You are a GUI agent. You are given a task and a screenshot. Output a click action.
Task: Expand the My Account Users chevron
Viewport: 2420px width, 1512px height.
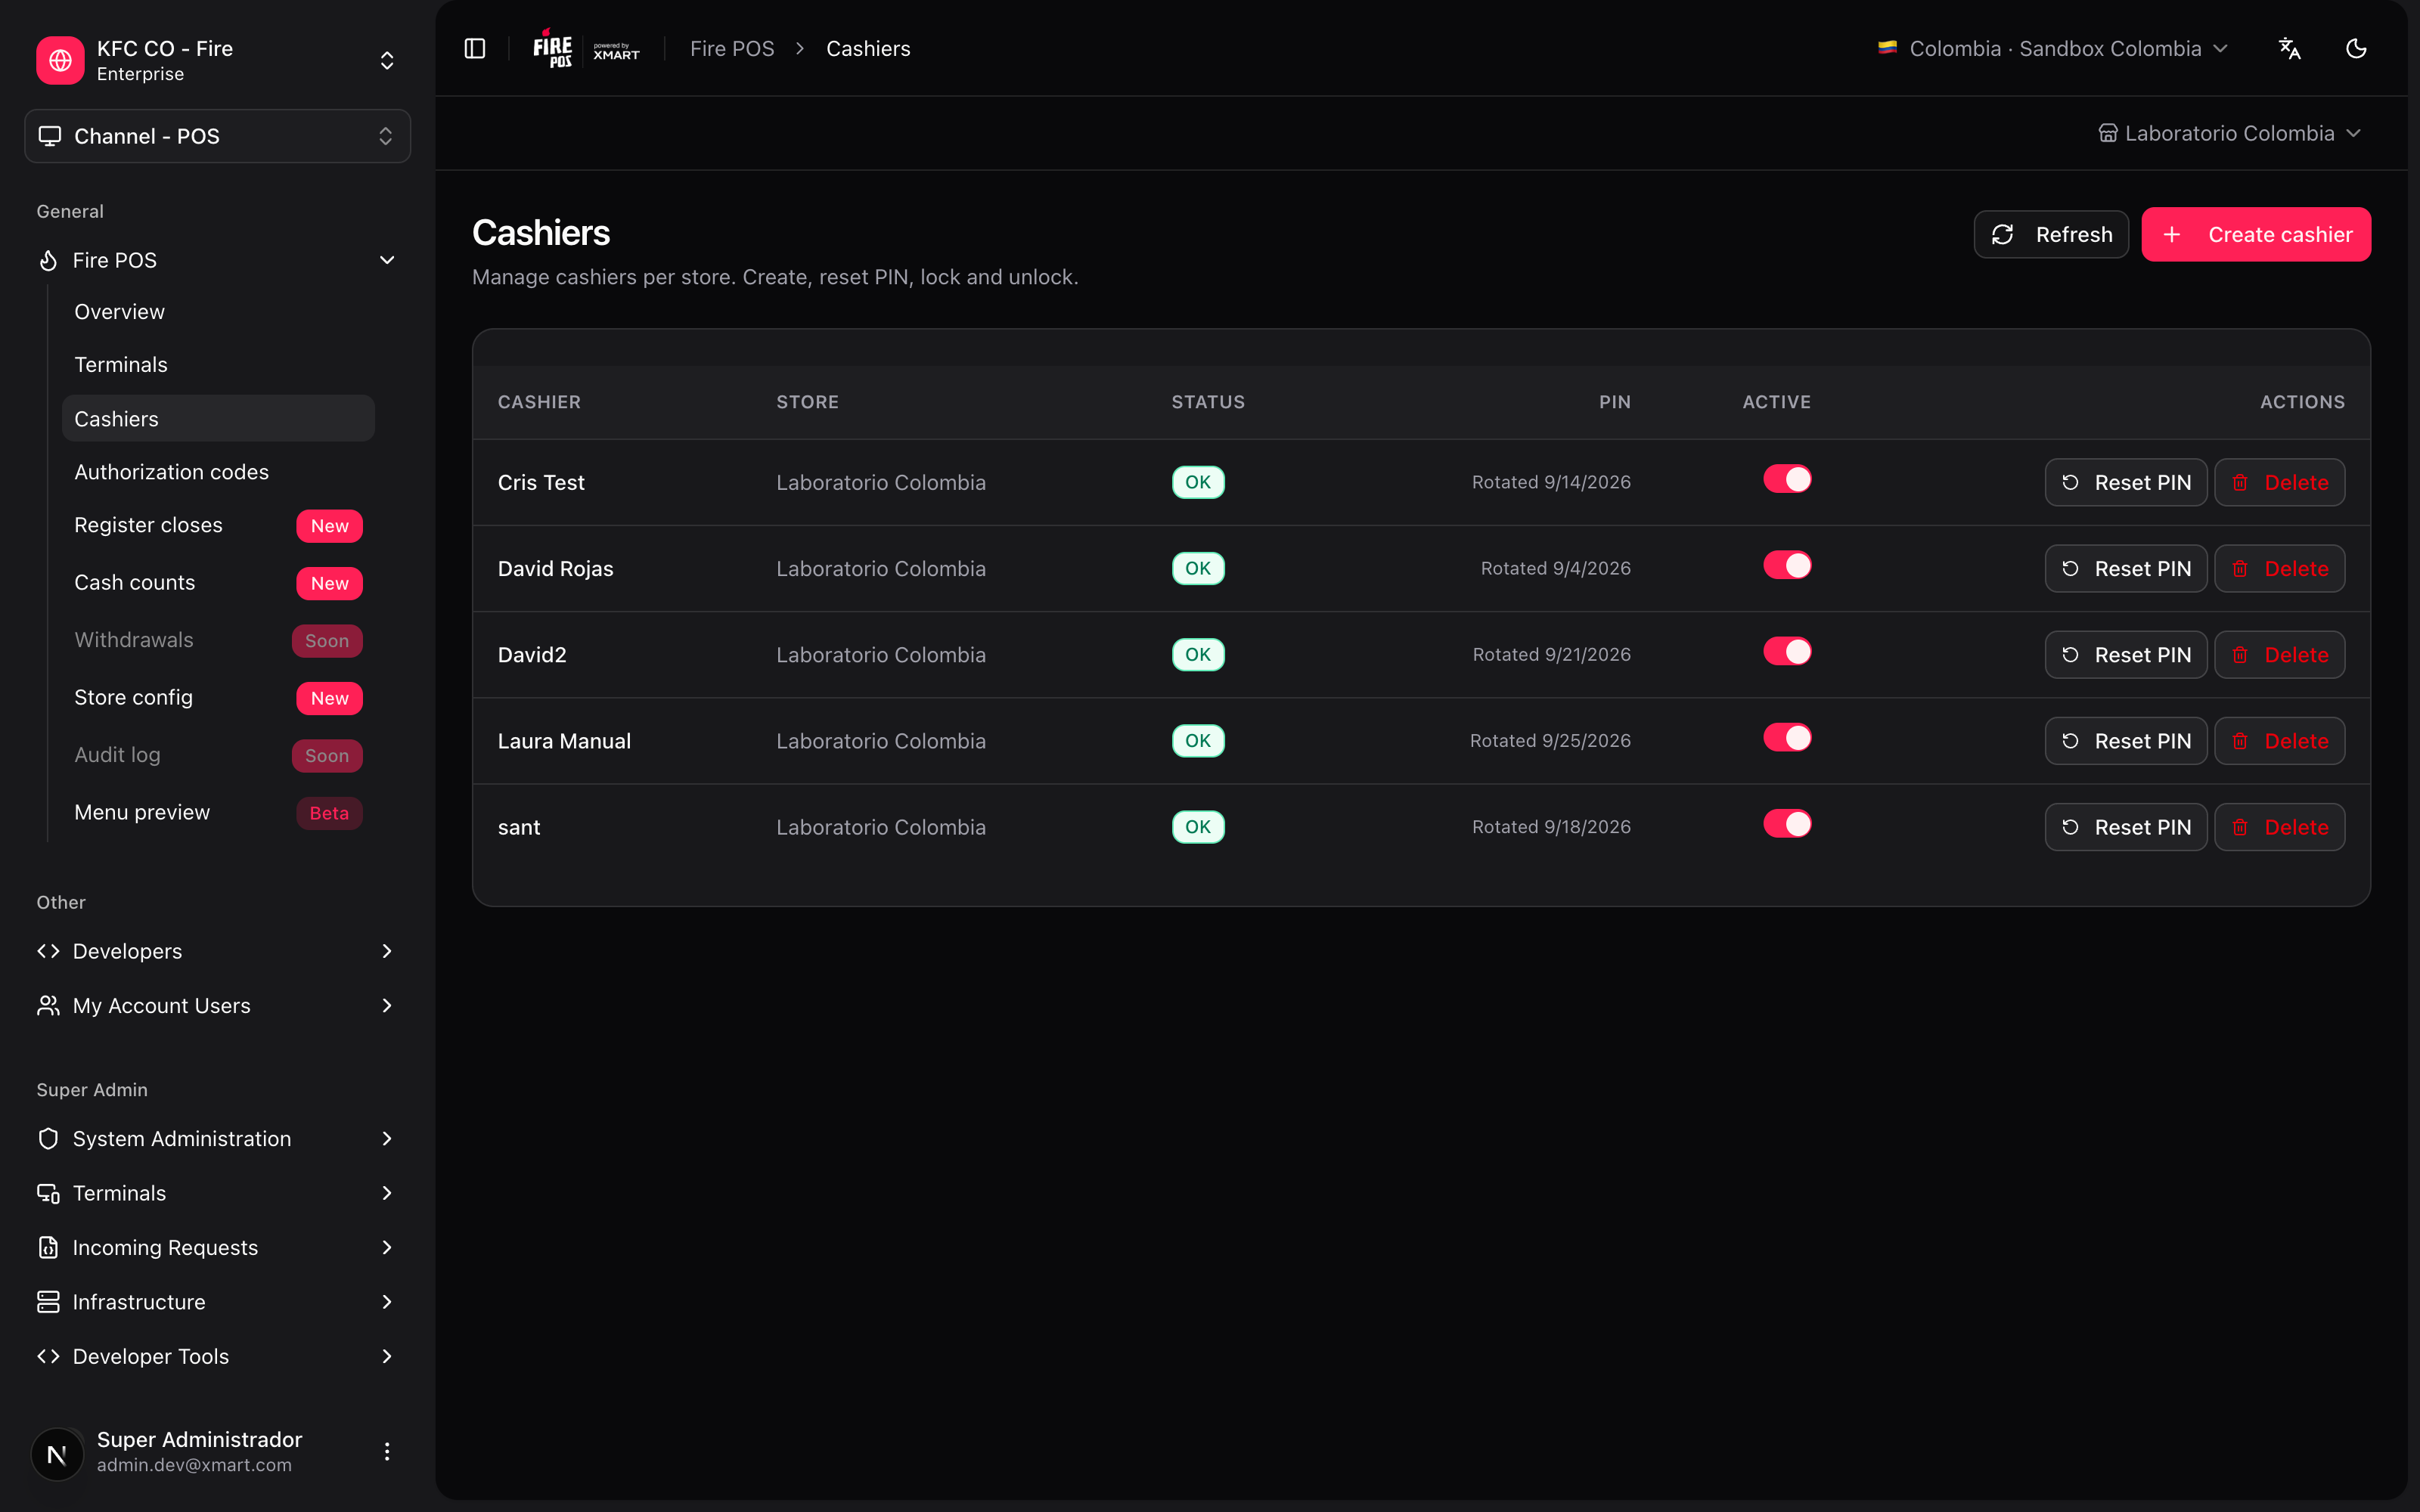387,1005
